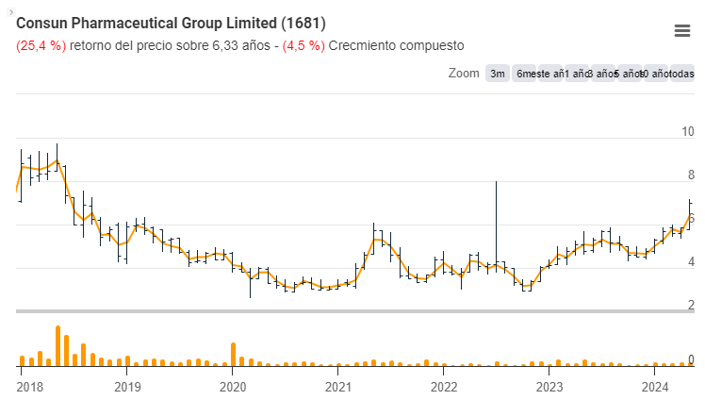Click the y-axis value 4
The height and width of the screenshot is (400, 705).
(x=691, y=261)
